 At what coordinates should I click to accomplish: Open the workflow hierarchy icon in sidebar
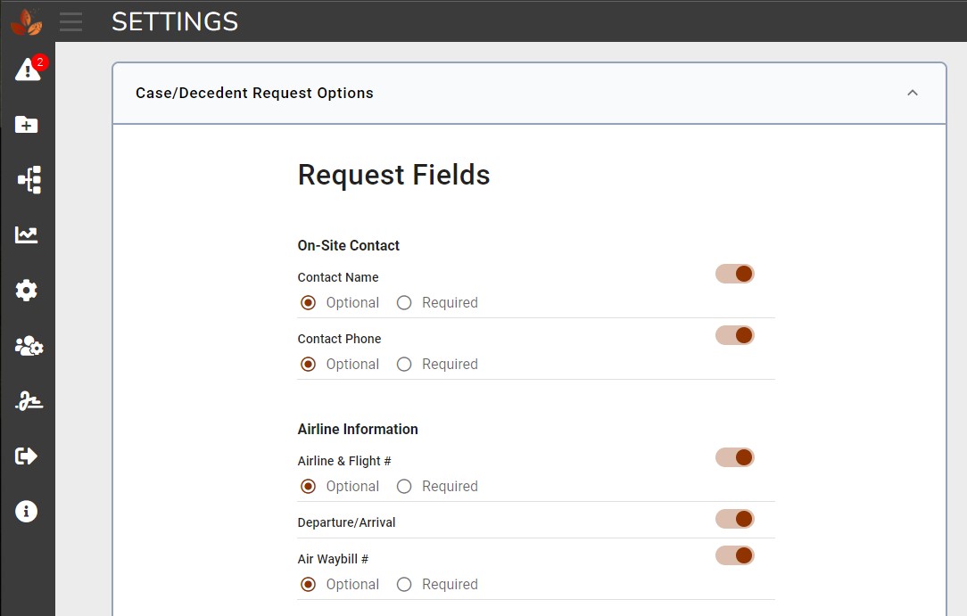click(27, 179)
